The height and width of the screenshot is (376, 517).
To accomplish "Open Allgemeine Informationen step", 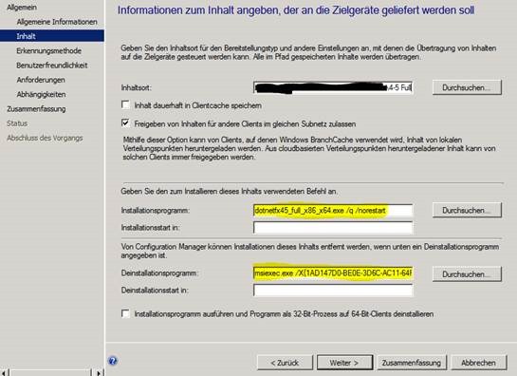I will (57, 22).
